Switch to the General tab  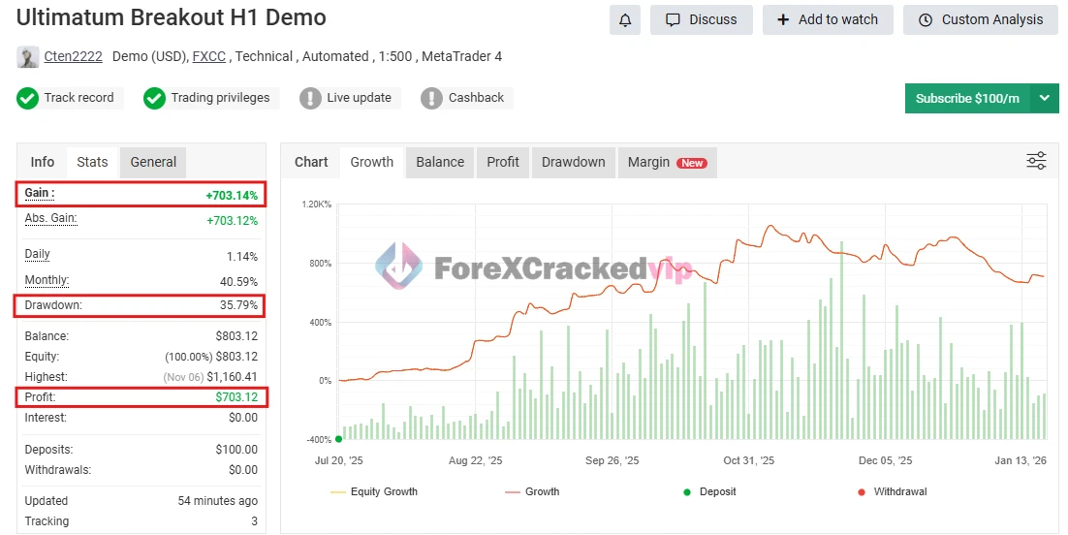coord(153,162)
